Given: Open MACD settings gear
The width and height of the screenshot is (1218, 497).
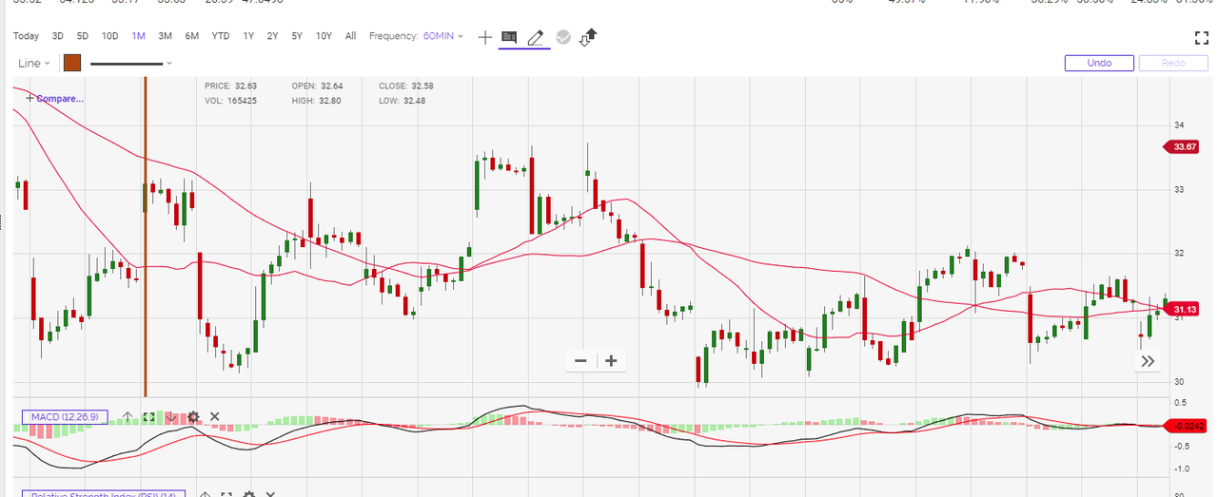Looking at the screenshot, I should click(x=193, y=416).
